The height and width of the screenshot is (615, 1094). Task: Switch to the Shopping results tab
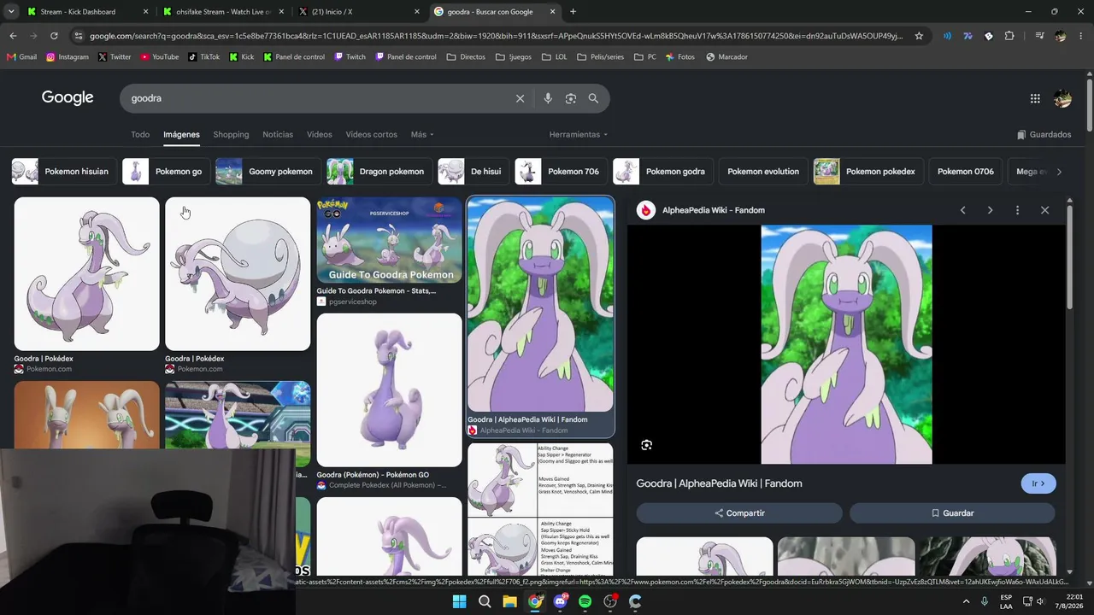tap(231, 135)
